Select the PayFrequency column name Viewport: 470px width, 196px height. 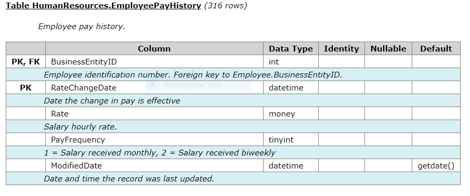click(78, 140)
